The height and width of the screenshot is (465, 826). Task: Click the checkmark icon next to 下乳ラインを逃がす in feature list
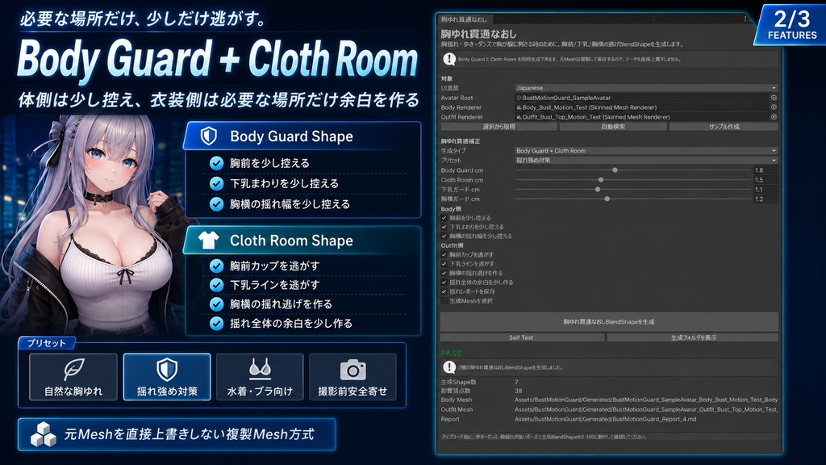pos(216,285)
